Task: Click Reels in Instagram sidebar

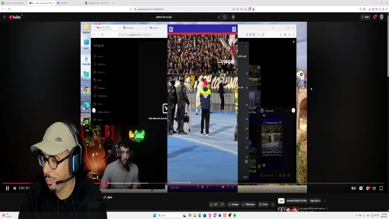Action: pyautogui.click(x=98, y=80)
